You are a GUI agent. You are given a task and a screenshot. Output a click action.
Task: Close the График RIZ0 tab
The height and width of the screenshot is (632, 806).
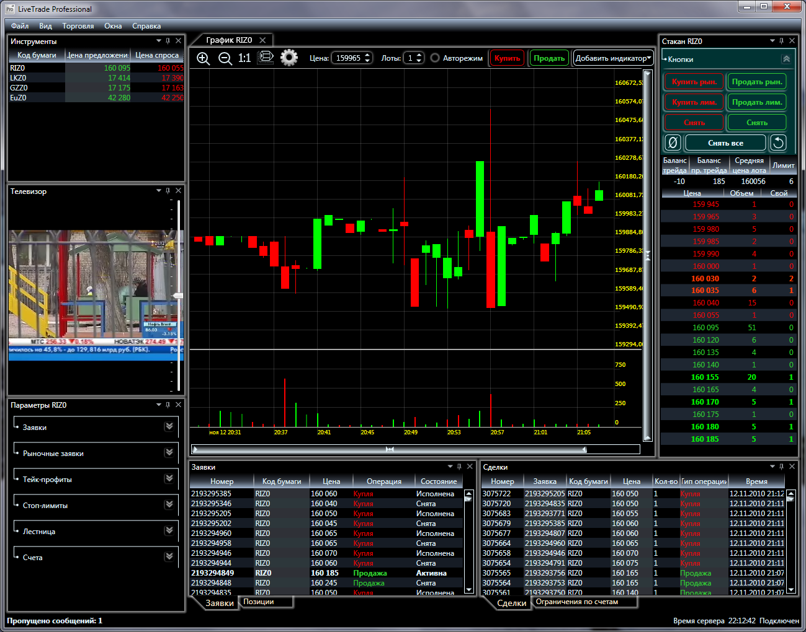click(x=262, y=40)
